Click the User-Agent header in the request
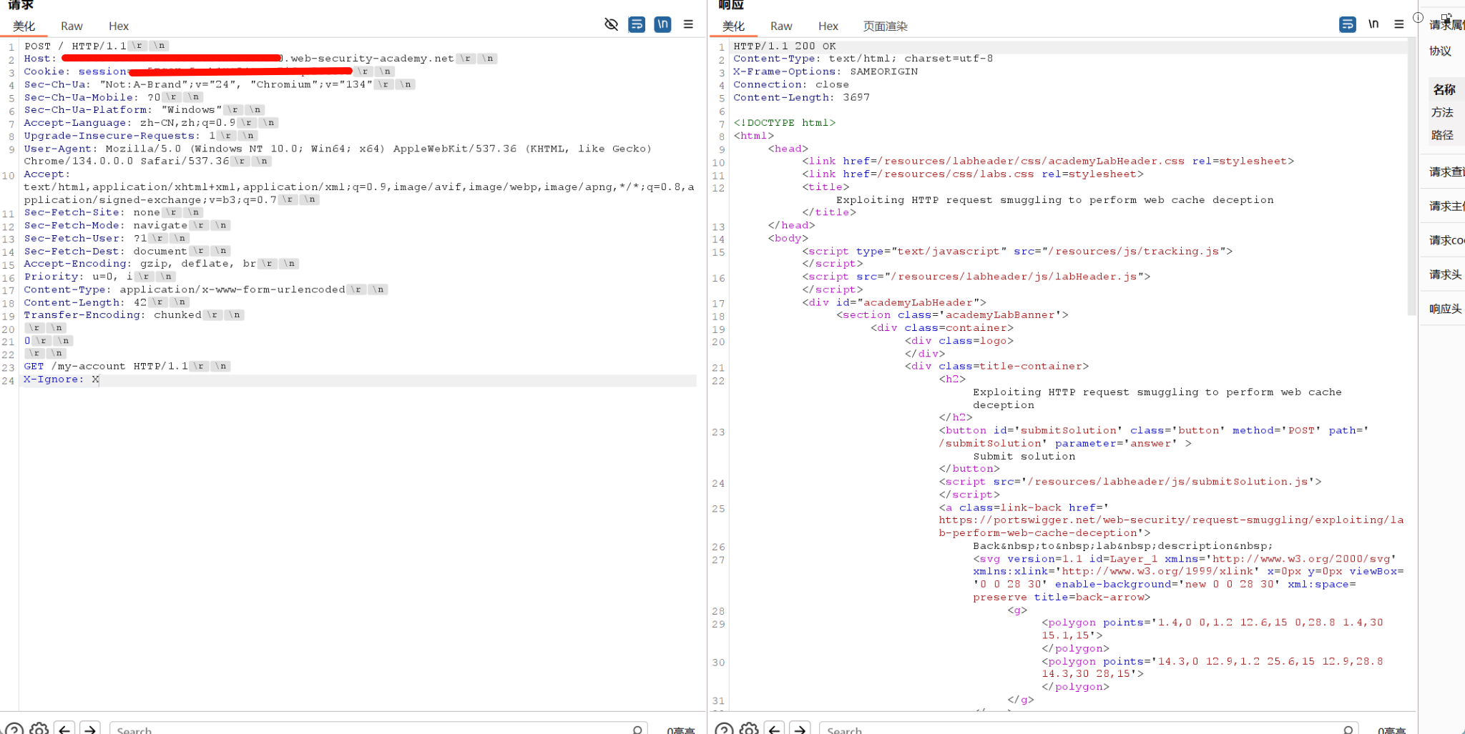 [338, 155]
